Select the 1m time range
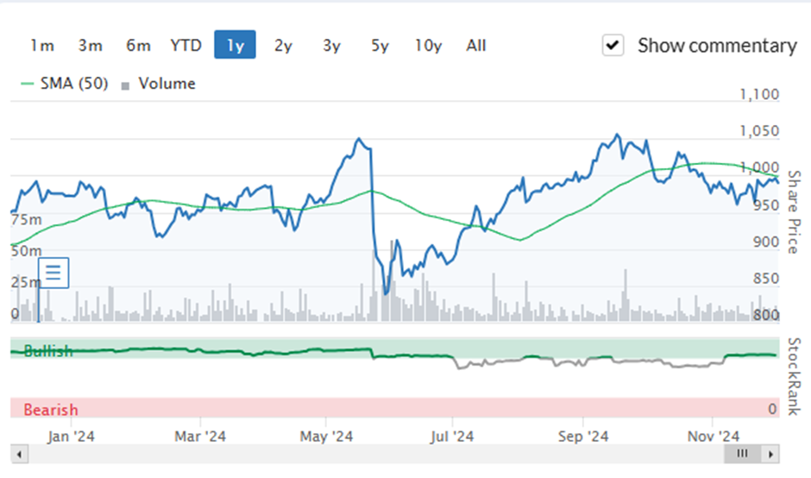The height and width of the screenshot is (478, 811). click(x=42, y=46)
